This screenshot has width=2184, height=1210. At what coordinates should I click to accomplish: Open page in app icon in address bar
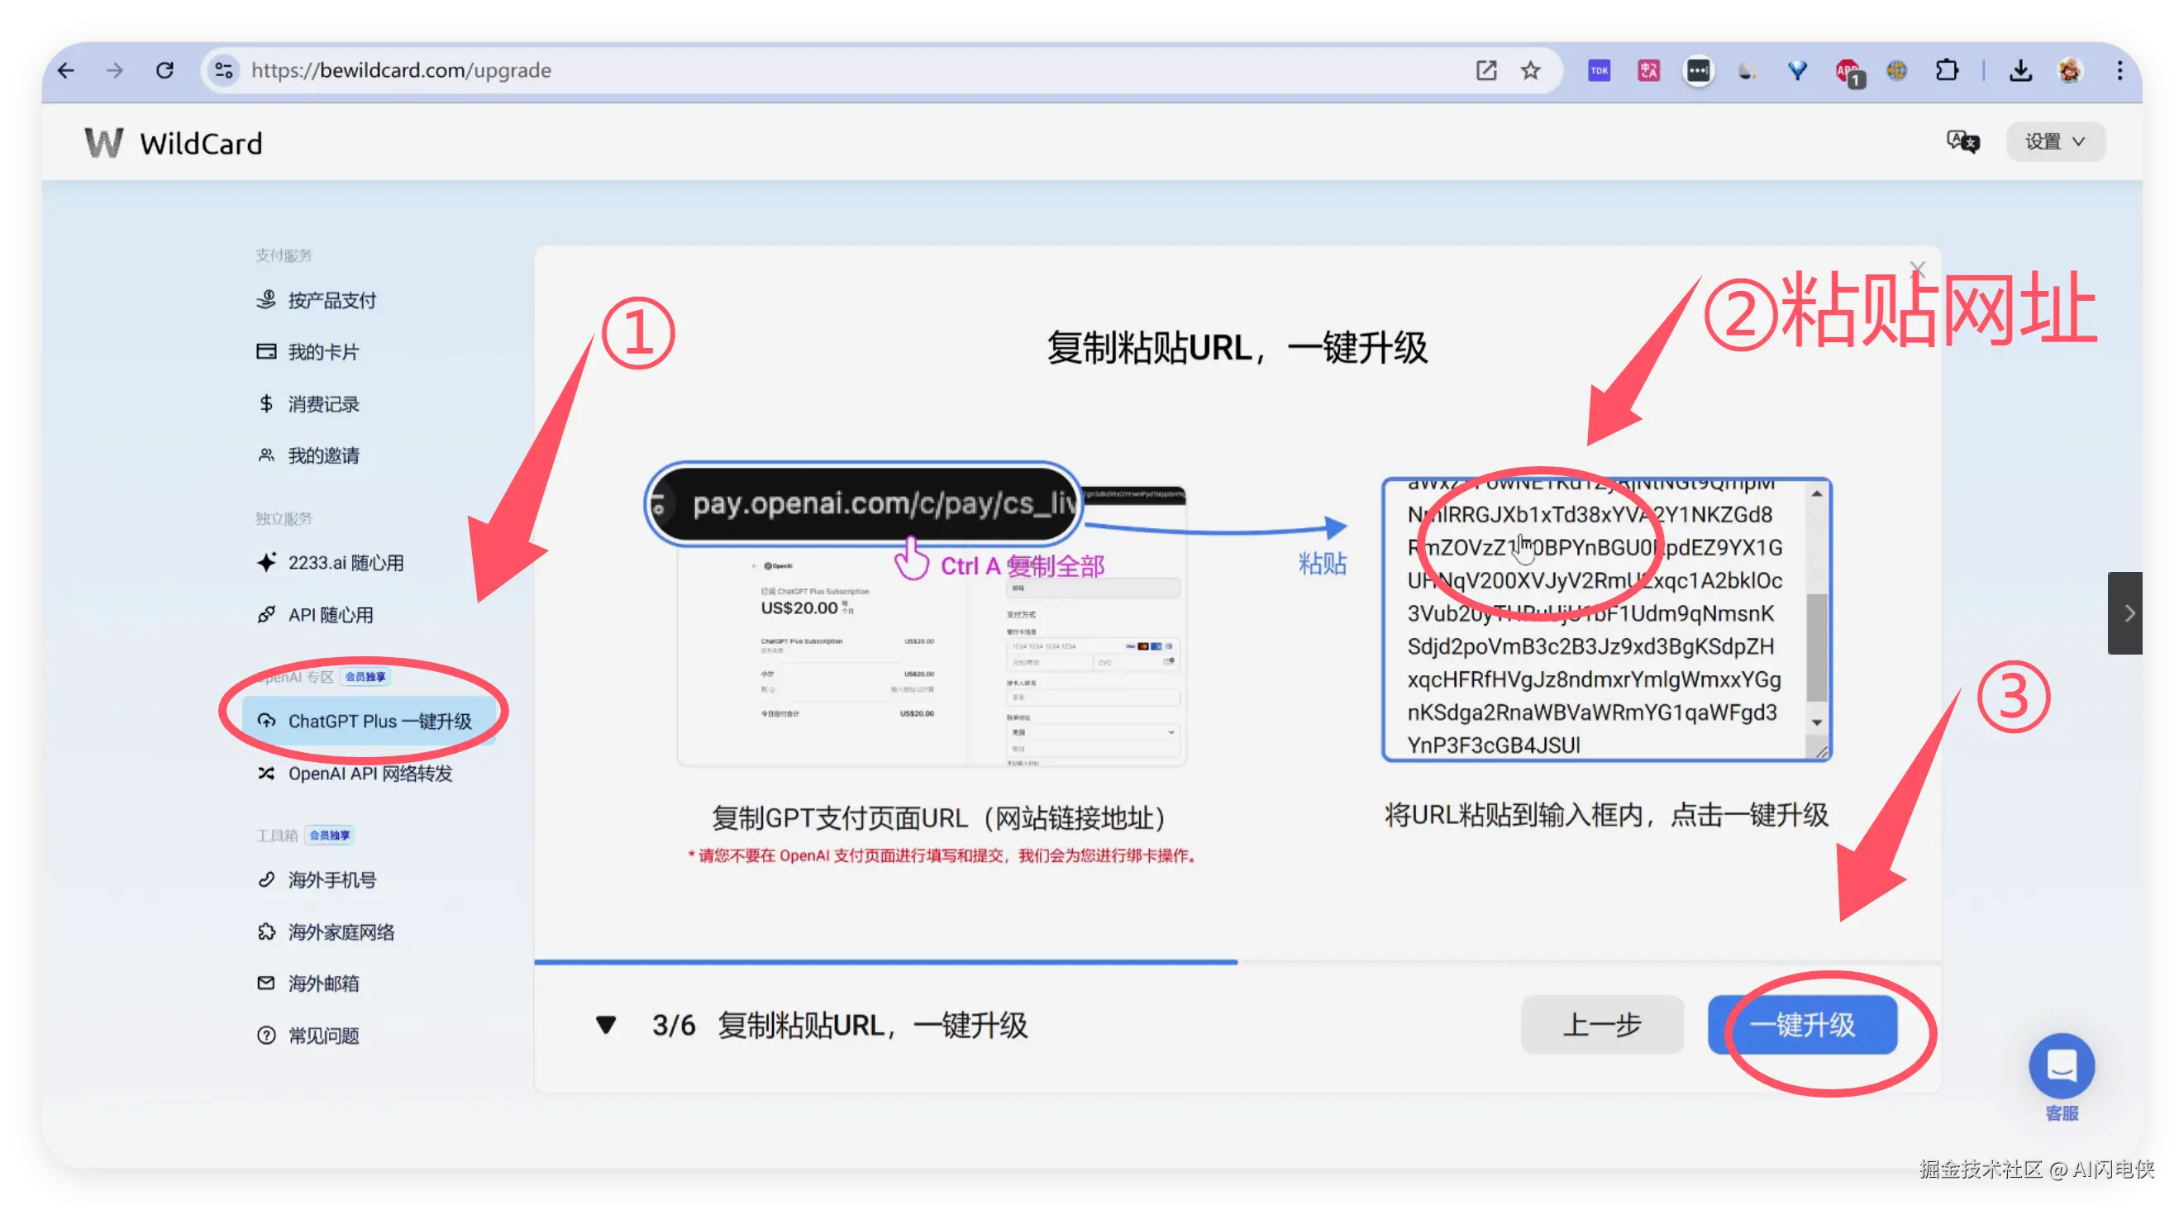coord(1486,70)
